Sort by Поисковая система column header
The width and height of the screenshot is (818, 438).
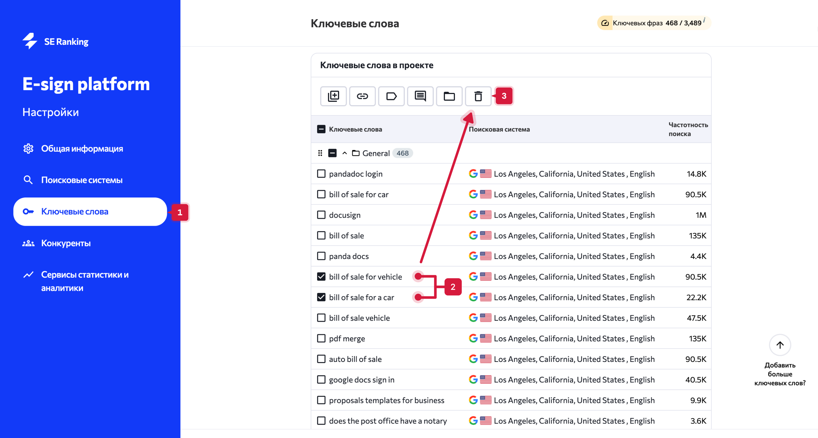499,129
